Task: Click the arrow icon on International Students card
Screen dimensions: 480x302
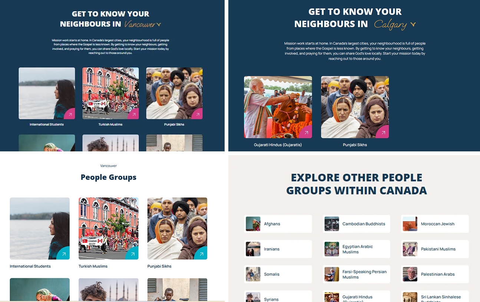Action: tap(70, 114)
